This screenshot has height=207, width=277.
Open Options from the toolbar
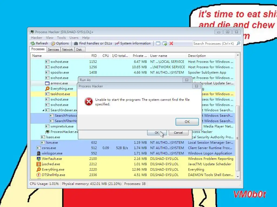(60, 43)
